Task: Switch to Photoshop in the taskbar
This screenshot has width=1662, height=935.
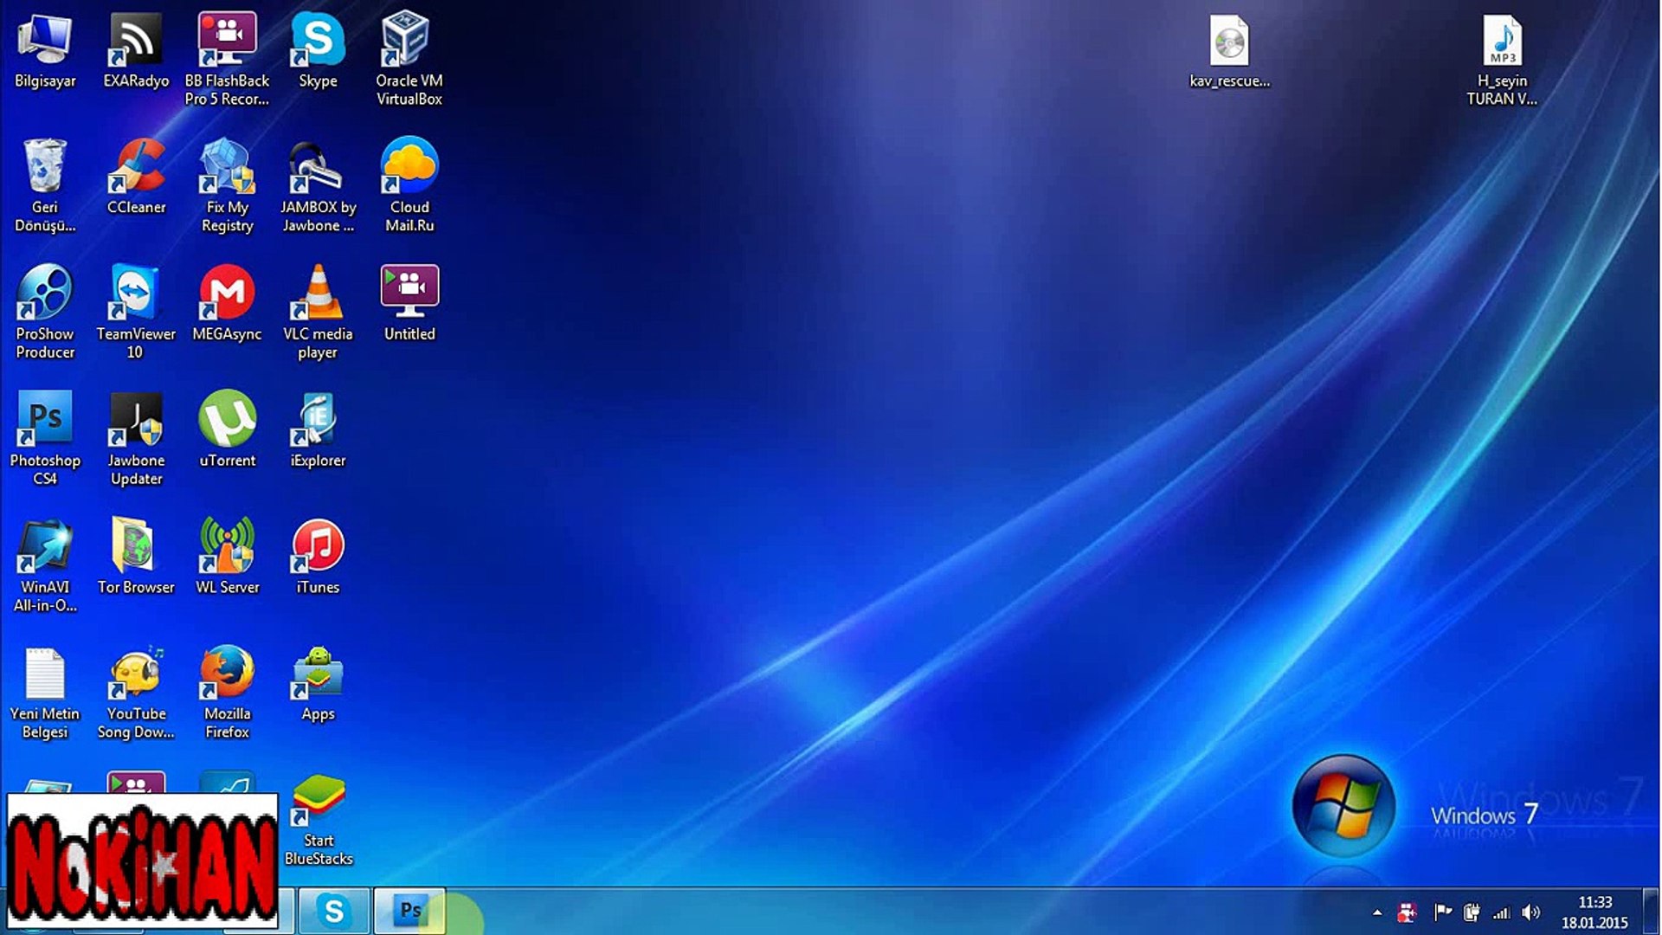Action: click(x=409, y=911)
